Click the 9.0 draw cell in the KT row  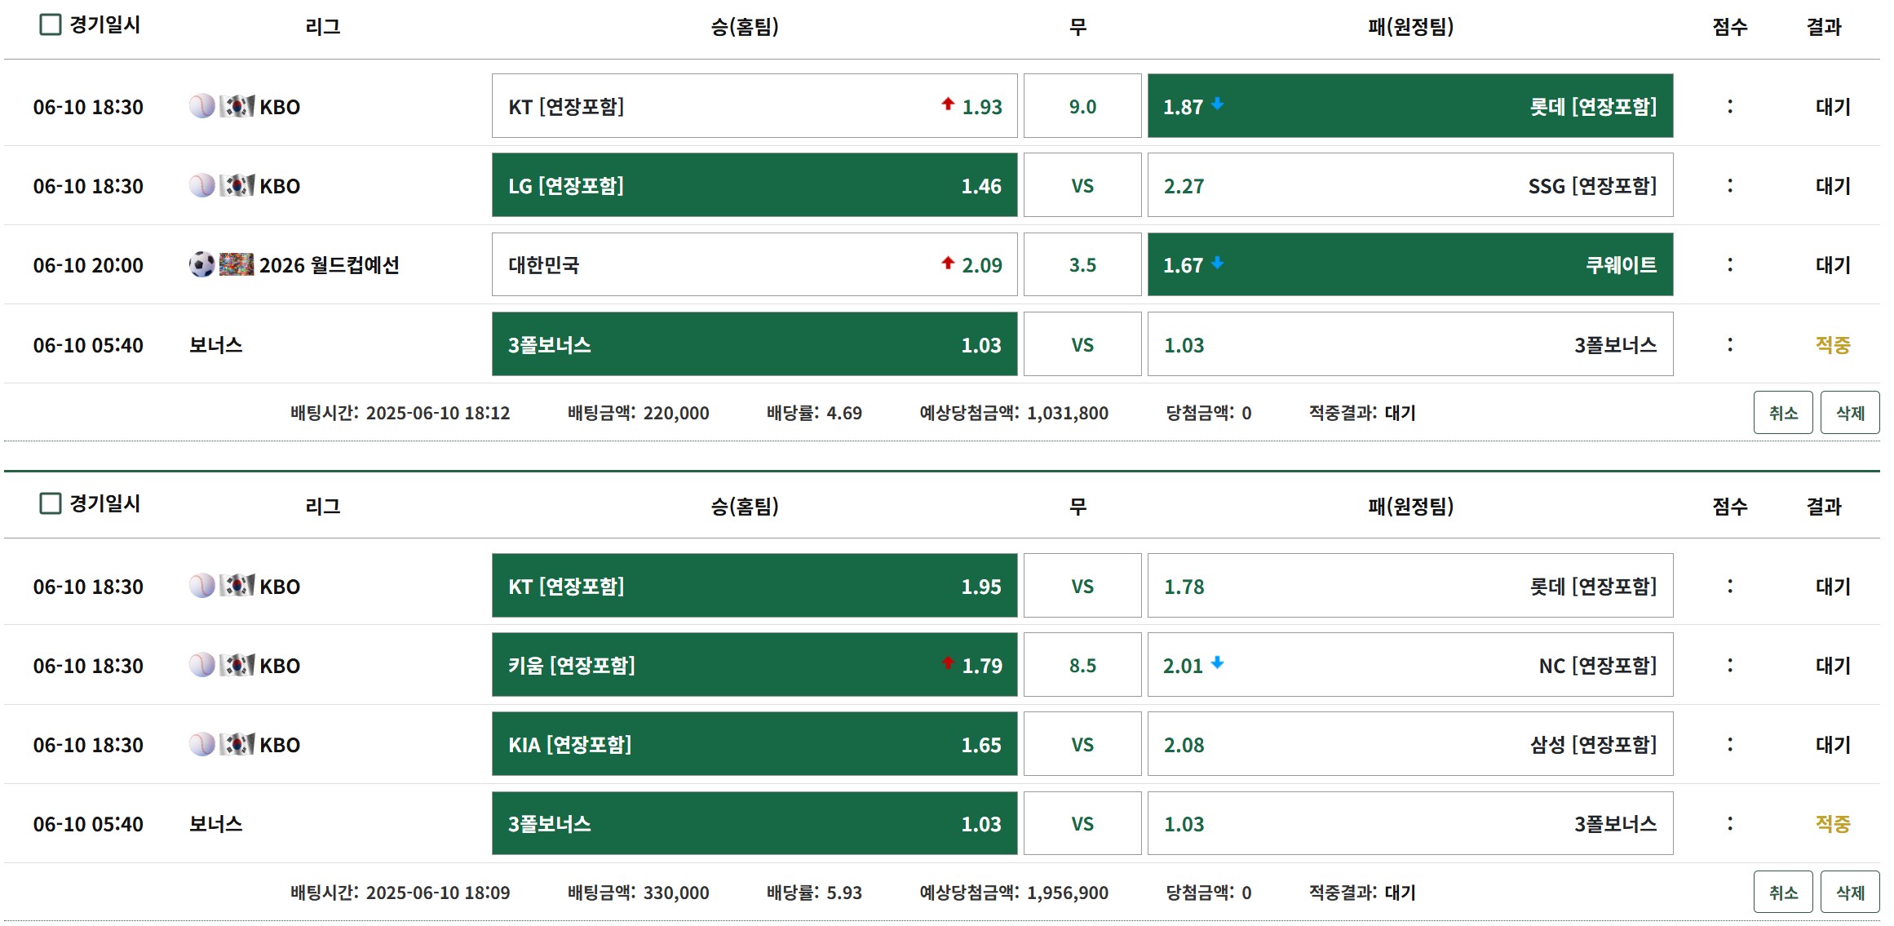[1082, 107]
